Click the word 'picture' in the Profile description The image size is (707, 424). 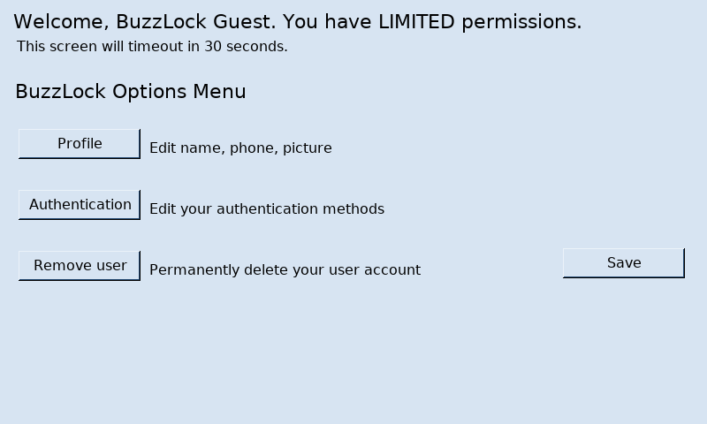[x=308, y=148]
